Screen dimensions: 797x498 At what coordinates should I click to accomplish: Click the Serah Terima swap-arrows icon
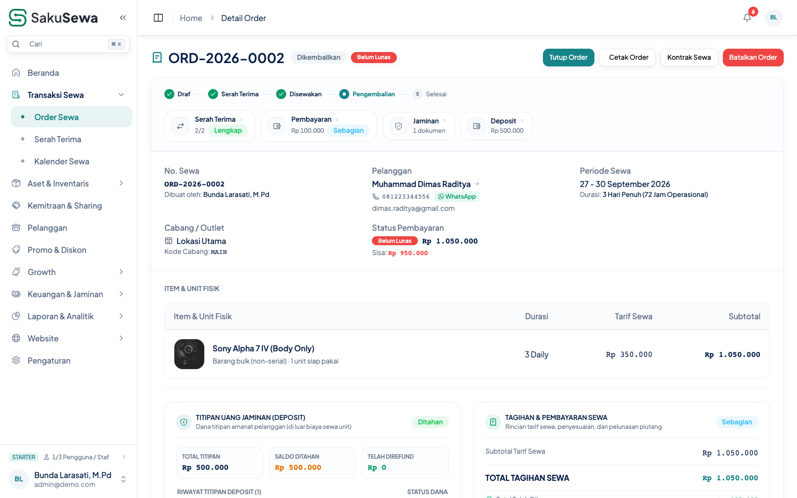click(x=180, y=126)
